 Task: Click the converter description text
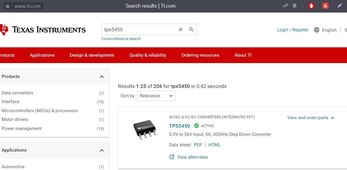click(x=220, y=134)
